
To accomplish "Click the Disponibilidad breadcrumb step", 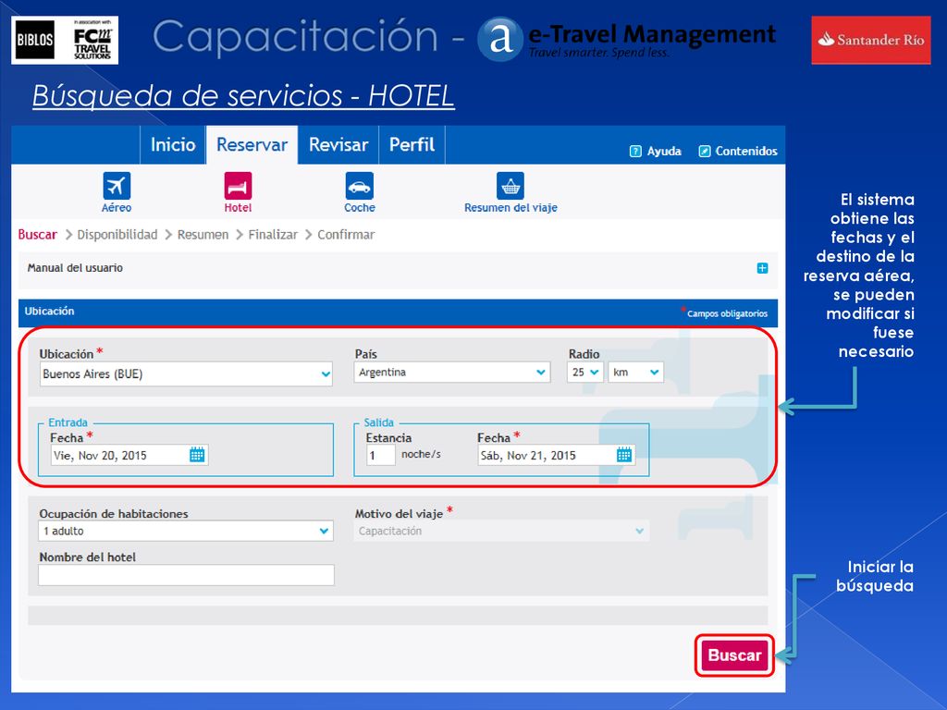I will (117, 234).
